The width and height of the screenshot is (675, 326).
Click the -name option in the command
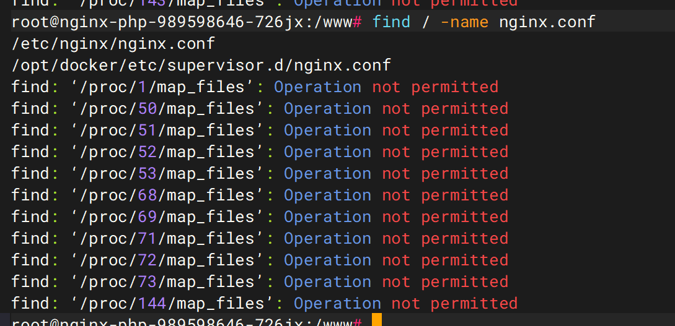pyautogui.click(x=464, y=22)
